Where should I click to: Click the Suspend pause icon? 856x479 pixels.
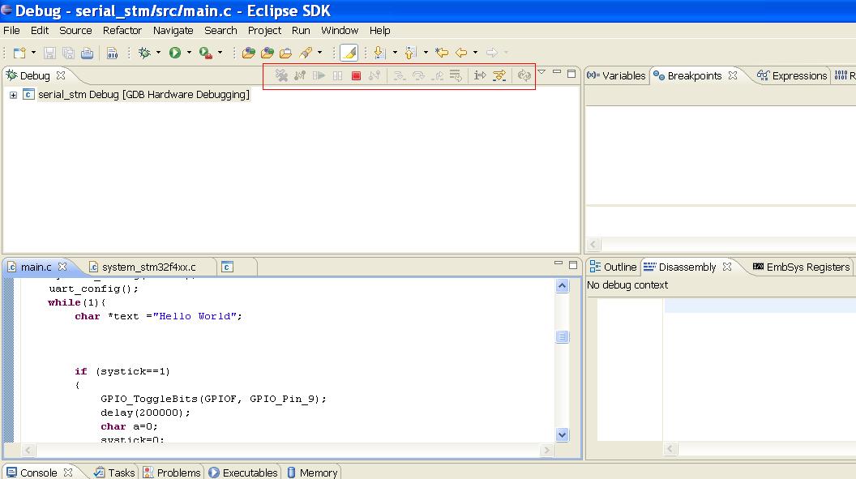tap(337, 76)
